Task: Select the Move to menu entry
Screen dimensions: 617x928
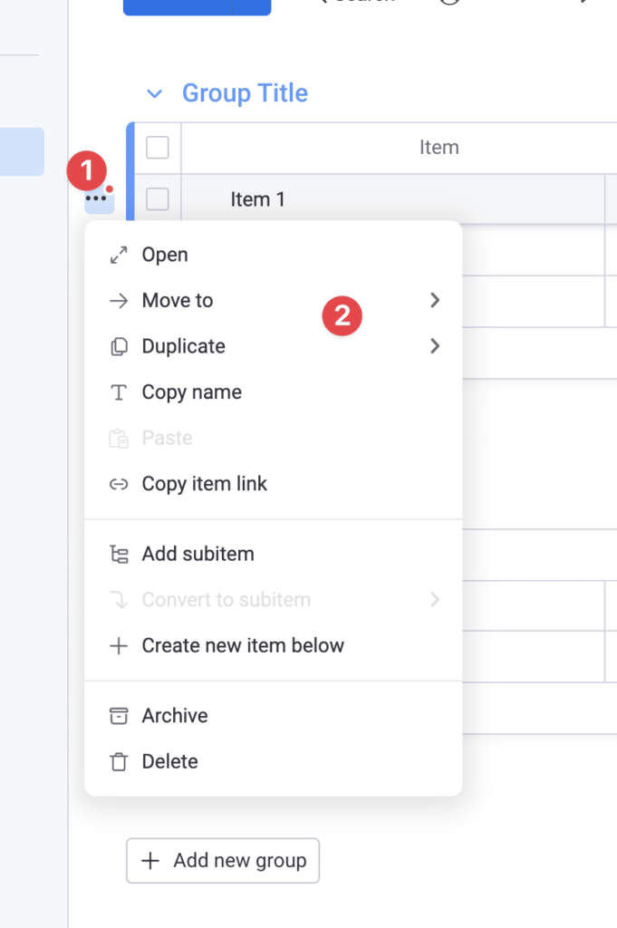Action: [274, 301]
